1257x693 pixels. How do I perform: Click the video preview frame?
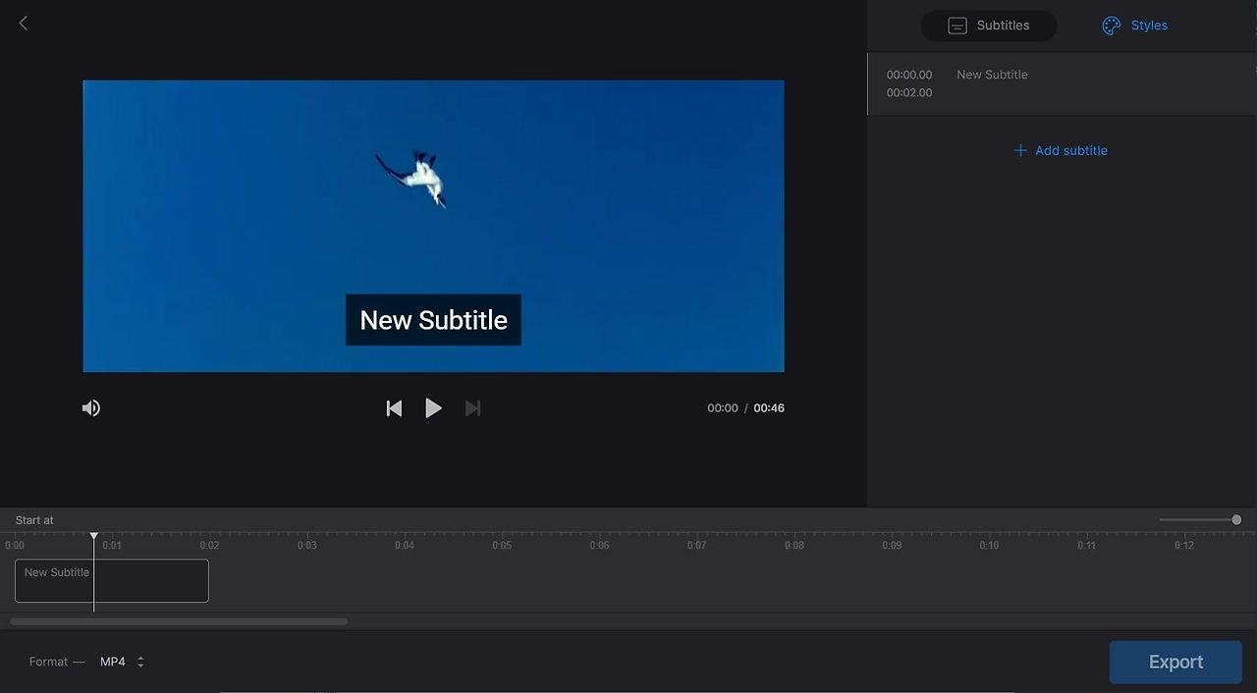pyautogui.click(x=433, y=226)
